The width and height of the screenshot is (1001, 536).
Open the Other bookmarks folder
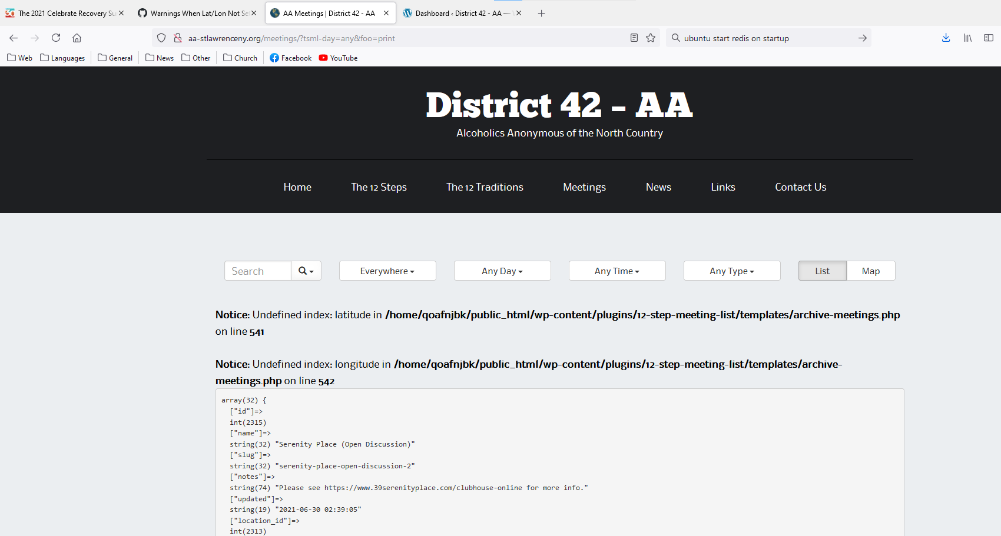point(196,58)
